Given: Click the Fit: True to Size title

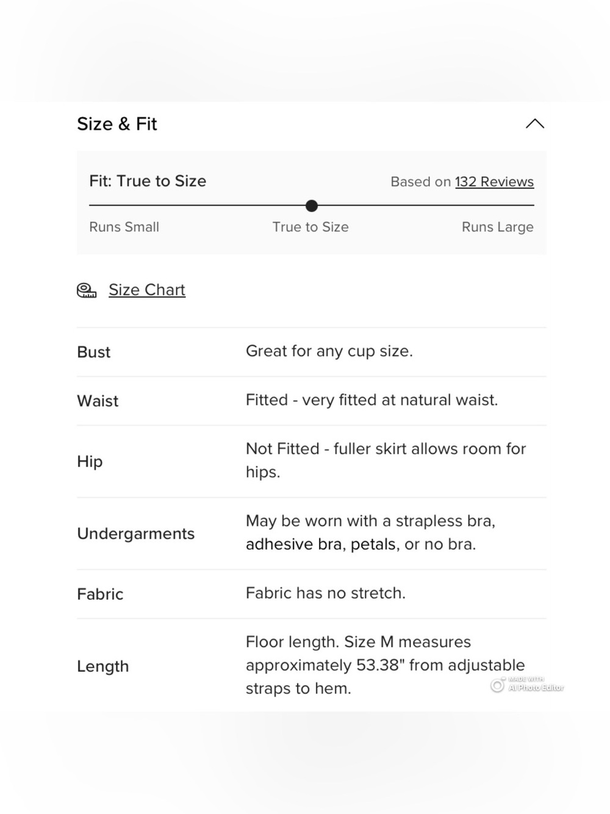Looking at the screenshot, I should (x=148, y=181).
